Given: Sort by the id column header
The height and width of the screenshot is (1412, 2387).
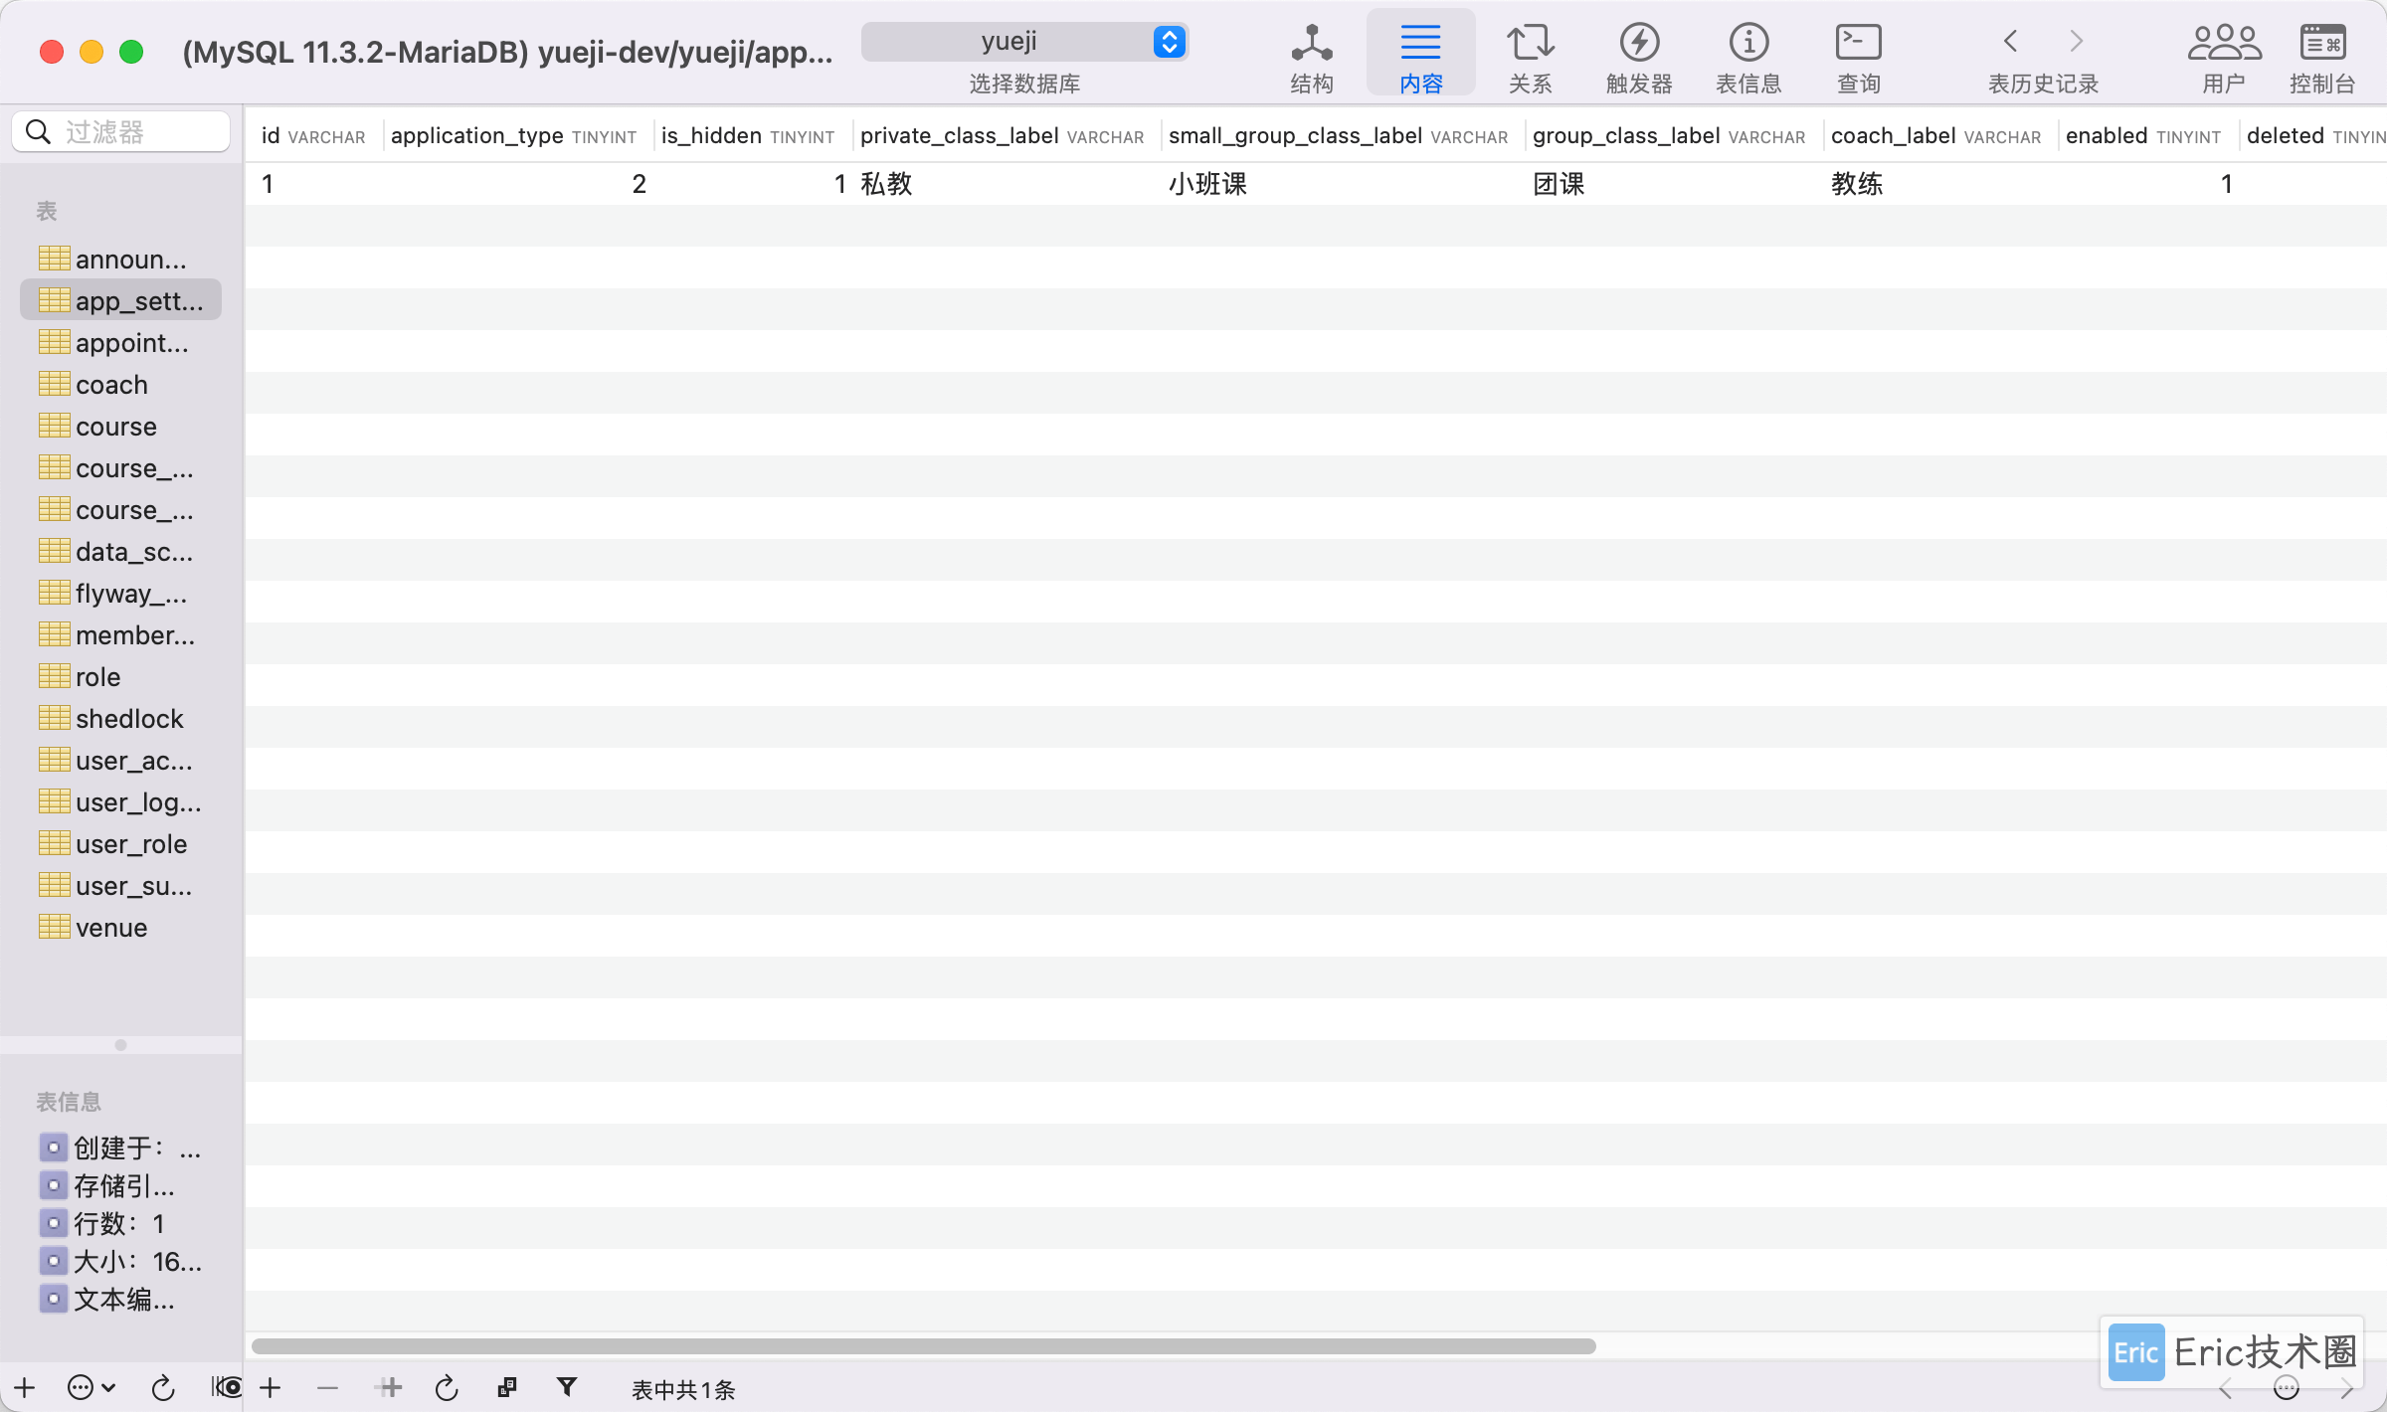Looking at the screenshot, I should click(x=313, y=135).
